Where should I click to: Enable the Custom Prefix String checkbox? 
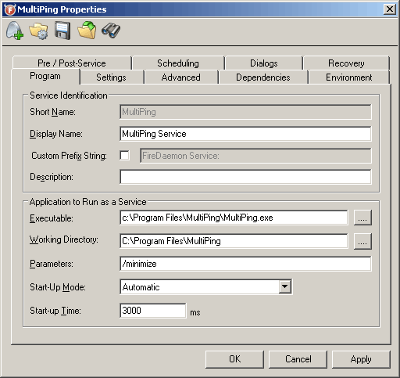(x=124, y=156)
